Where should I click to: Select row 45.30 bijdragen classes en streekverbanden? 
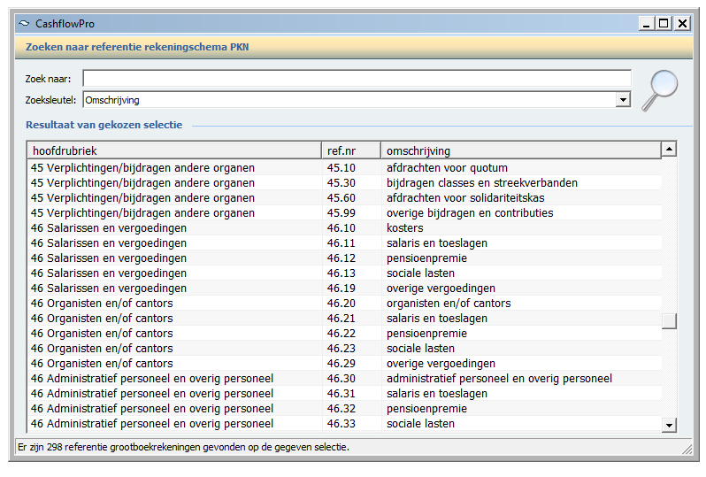click(x=344, y=183)
